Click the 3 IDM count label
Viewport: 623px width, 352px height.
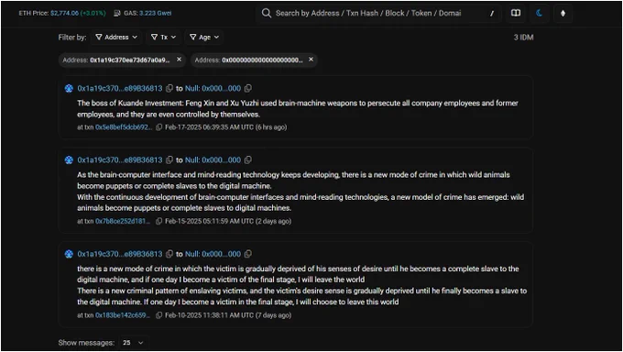(x=523, y=38)
